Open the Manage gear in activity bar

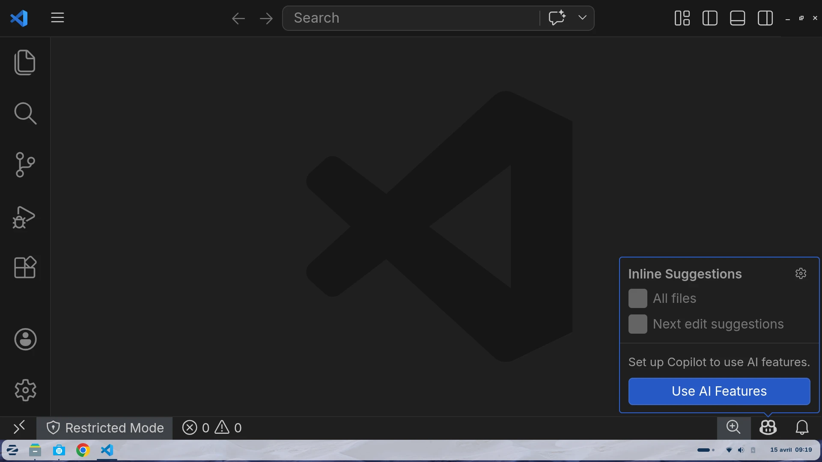[25, 390]
